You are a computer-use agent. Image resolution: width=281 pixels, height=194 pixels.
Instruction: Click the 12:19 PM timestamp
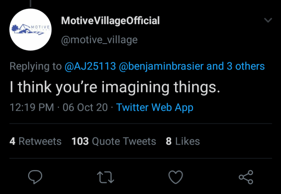click(x=32, y=107)
